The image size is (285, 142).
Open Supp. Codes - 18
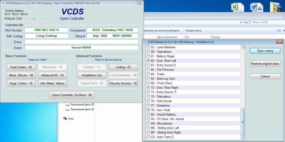(21, 83)
